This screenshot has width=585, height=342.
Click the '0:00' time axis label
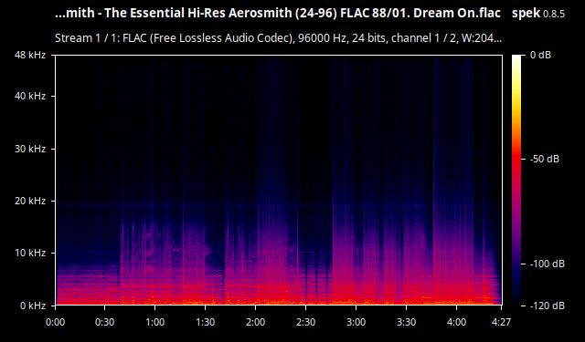coord(55,322)
